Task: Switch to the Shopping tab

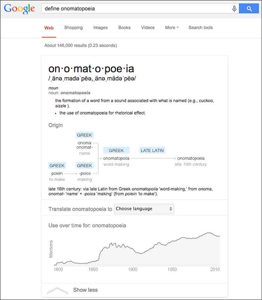Action: (x=74, y=27)
